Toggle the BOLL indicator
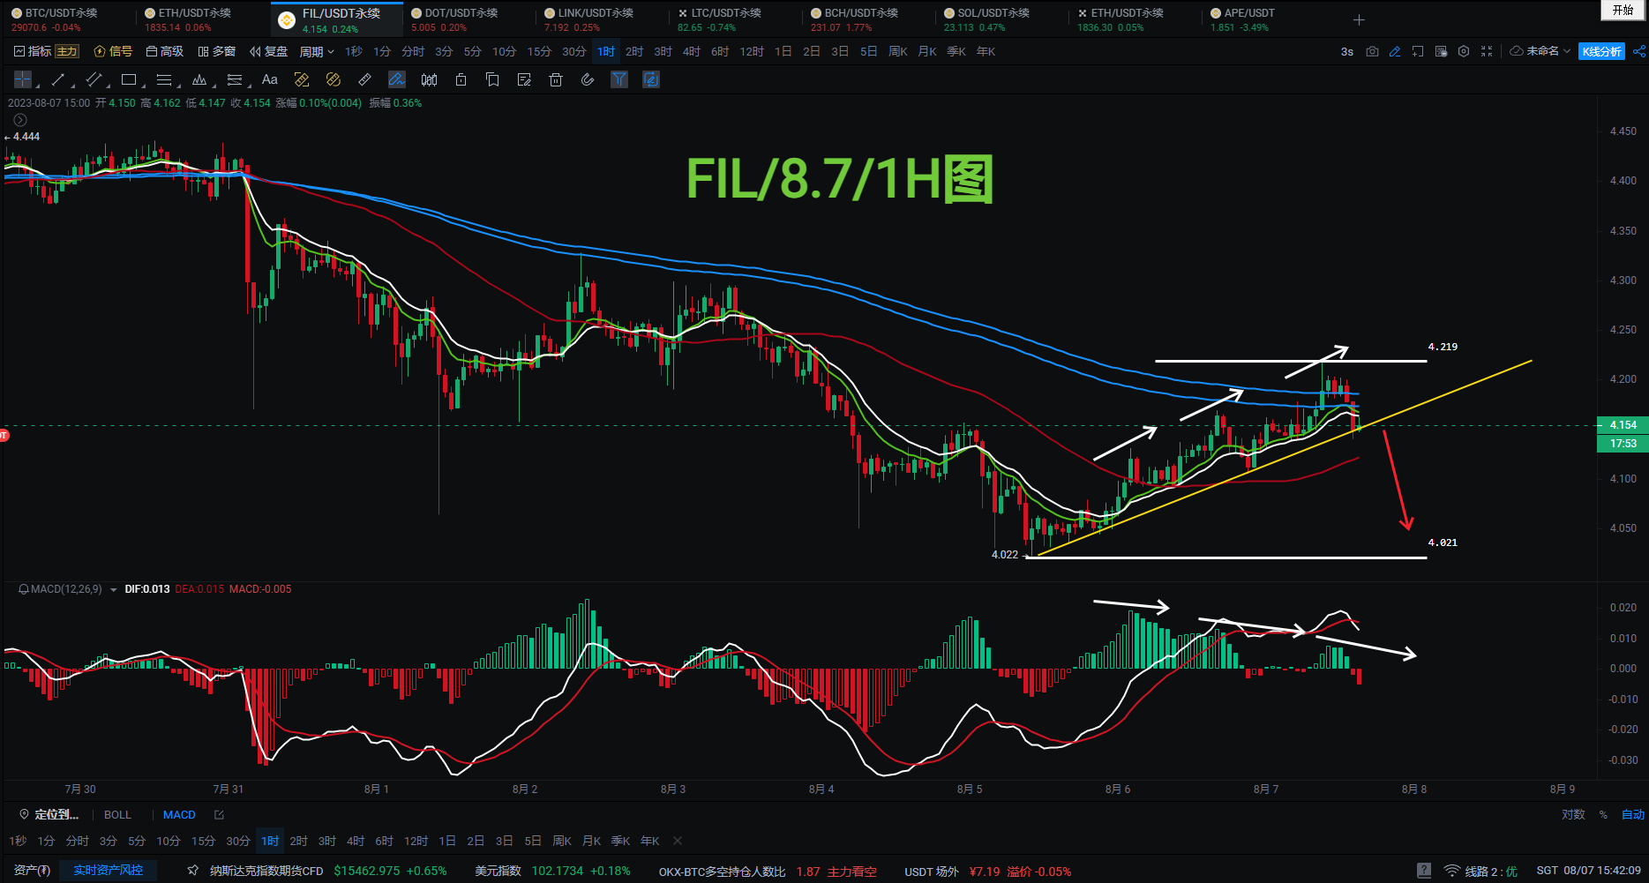Screen dimensions: 1649x883 click(117, 815)
